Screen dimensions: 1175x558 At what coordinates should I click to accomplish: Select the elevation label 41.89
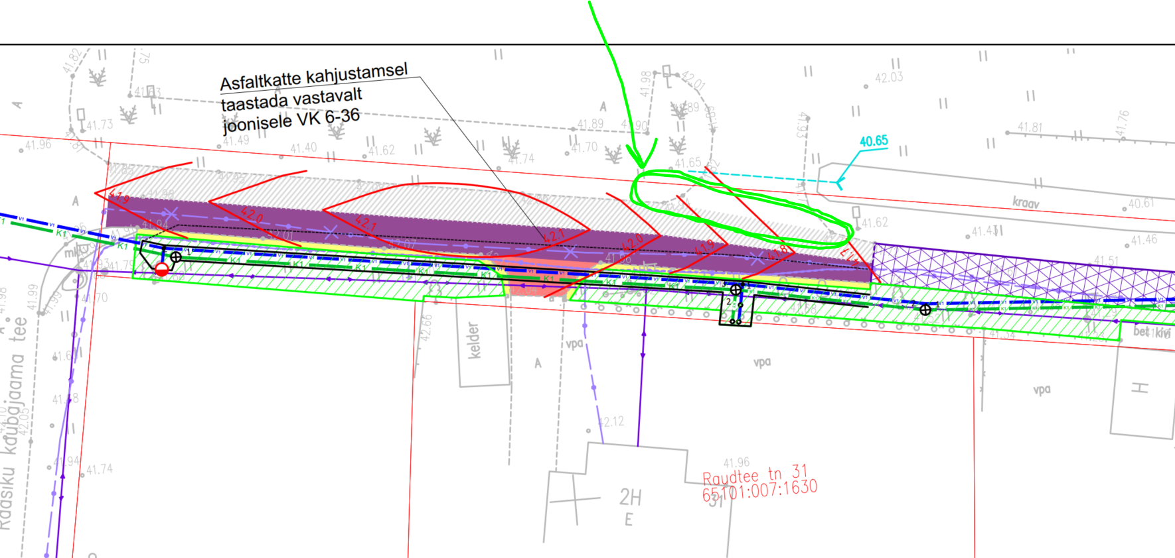coord(590,124)
